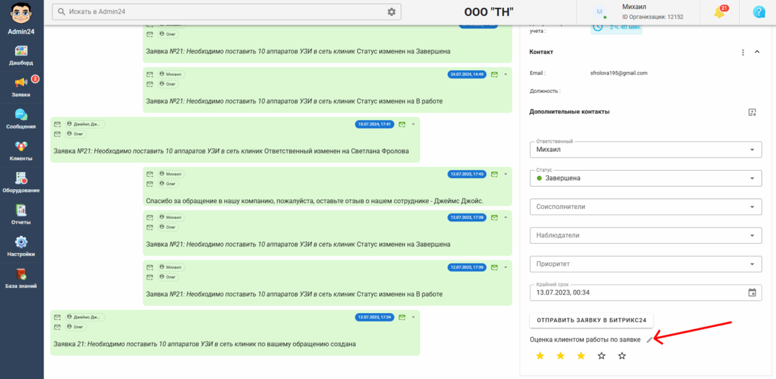Viewport: 776px width, 379px height.
Task: Open the add additional contact icon
Action: pos(752,112)
